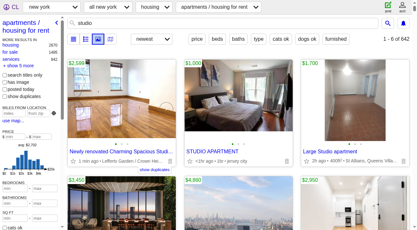The height and width of the screenshot is (230, 417).
Task: Open the price filter chip
Action: pyautogui.click(x=197, y=39)
